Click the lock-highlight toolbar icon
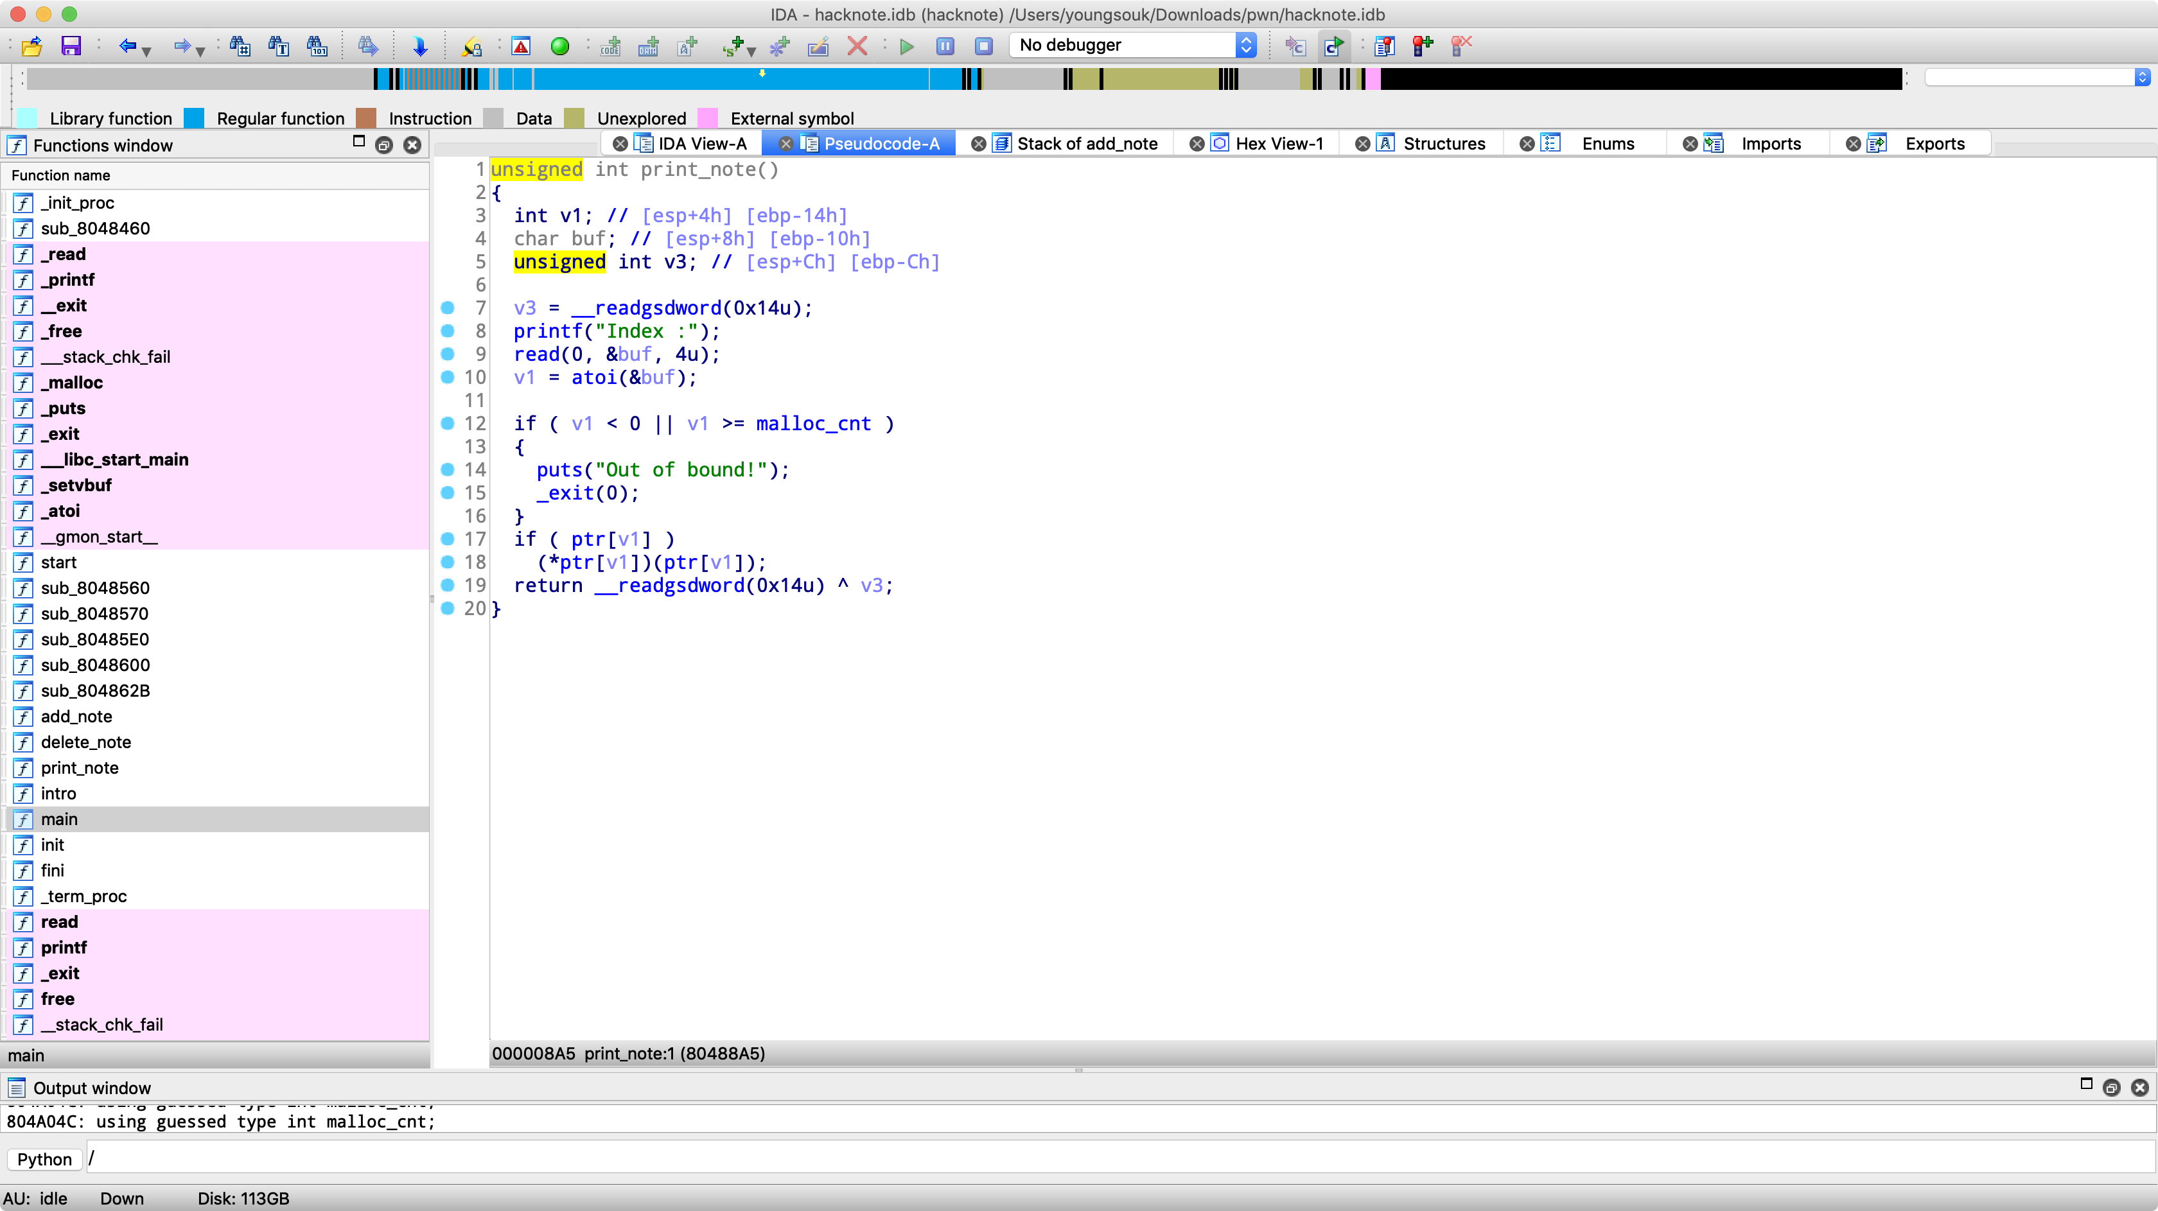The width and height of the screenshot is (2158, 1211). [473, 46]
